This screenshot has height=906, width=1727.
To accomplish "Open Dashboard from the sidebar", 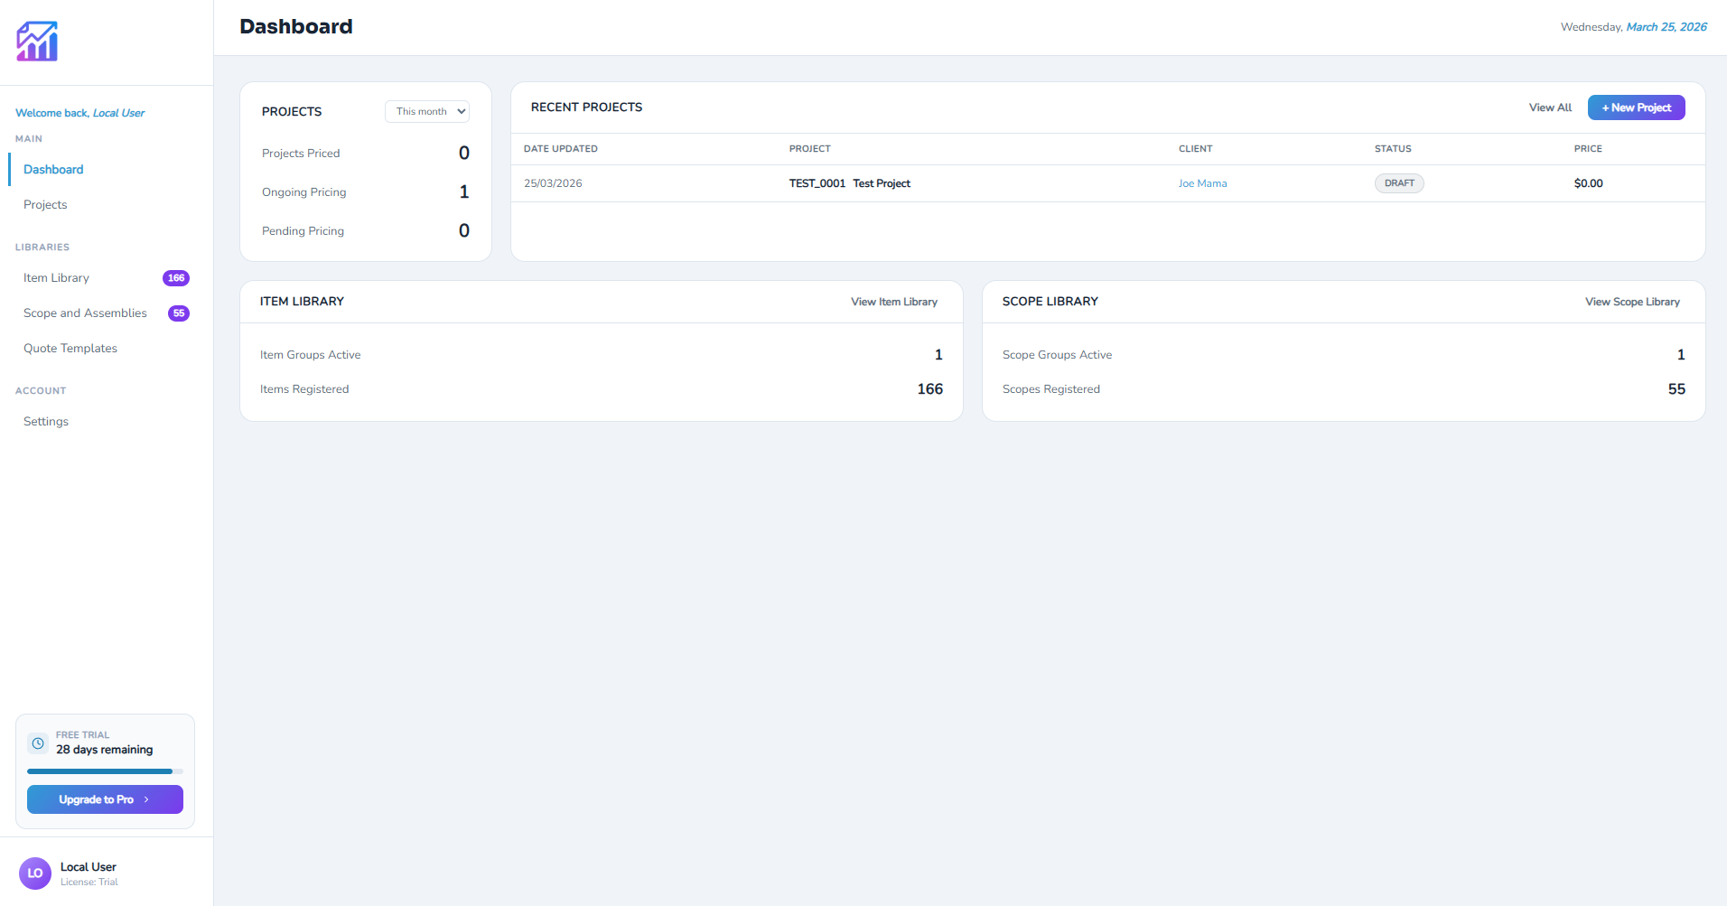I will pos(52,169).
